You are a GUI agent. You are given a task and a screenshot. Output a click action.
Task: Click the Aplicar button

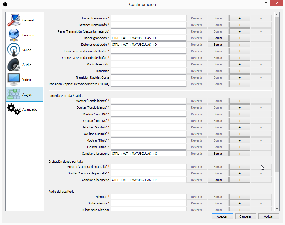(269, 216)
